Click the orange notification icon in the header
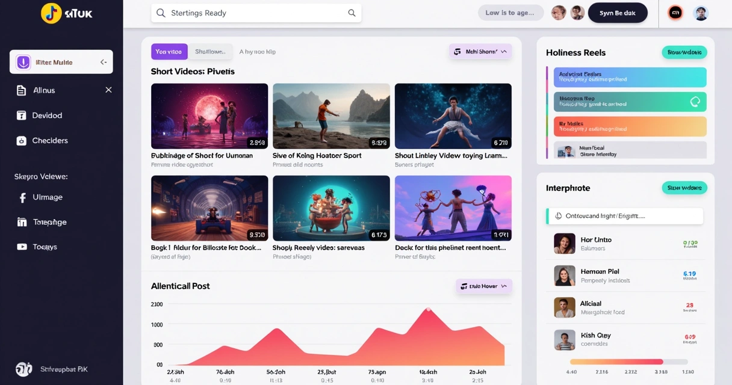732x385 pixels. point(674,12)
